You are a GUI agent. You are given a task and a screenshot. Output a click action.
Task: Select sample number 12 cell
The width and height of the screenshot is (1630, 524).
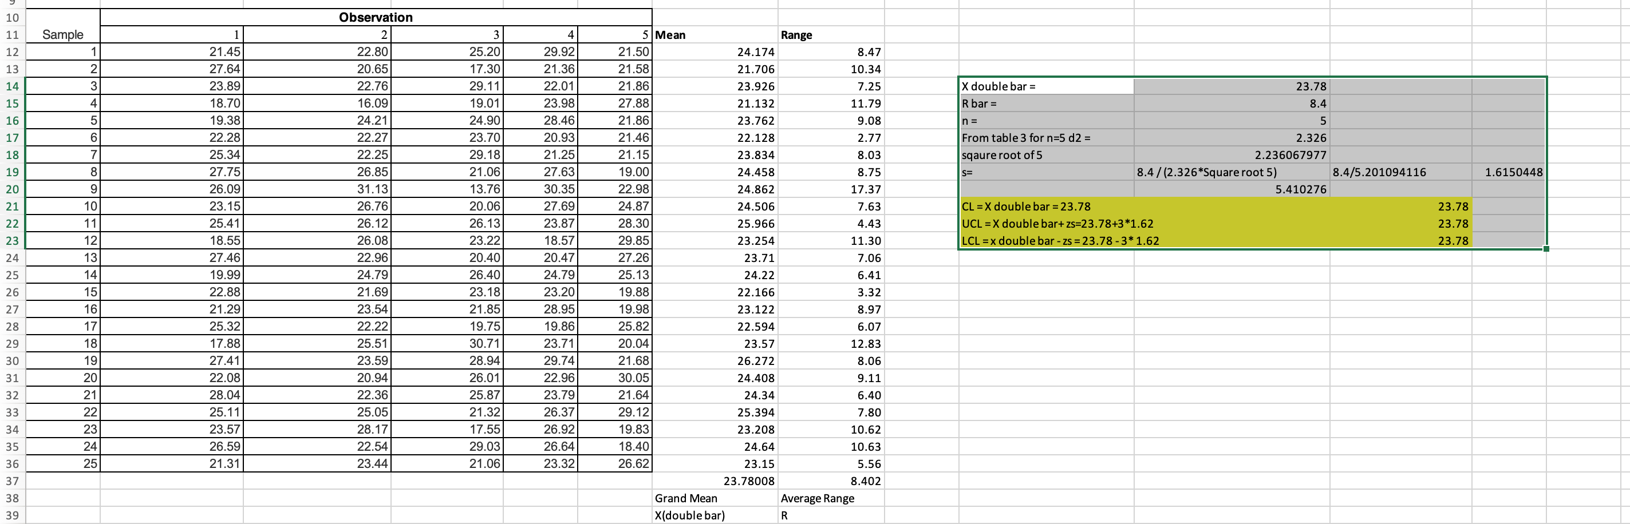point(62,240)
